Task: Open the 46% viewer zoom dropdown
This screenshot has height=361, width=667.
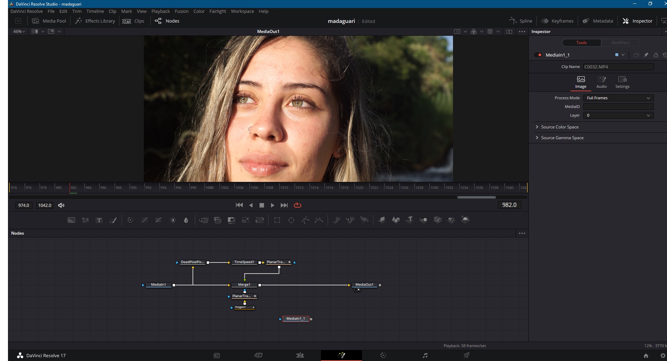Action: (19, 32)
